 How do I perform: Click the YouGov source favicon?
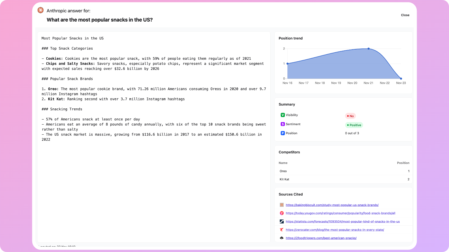[282, 213]
